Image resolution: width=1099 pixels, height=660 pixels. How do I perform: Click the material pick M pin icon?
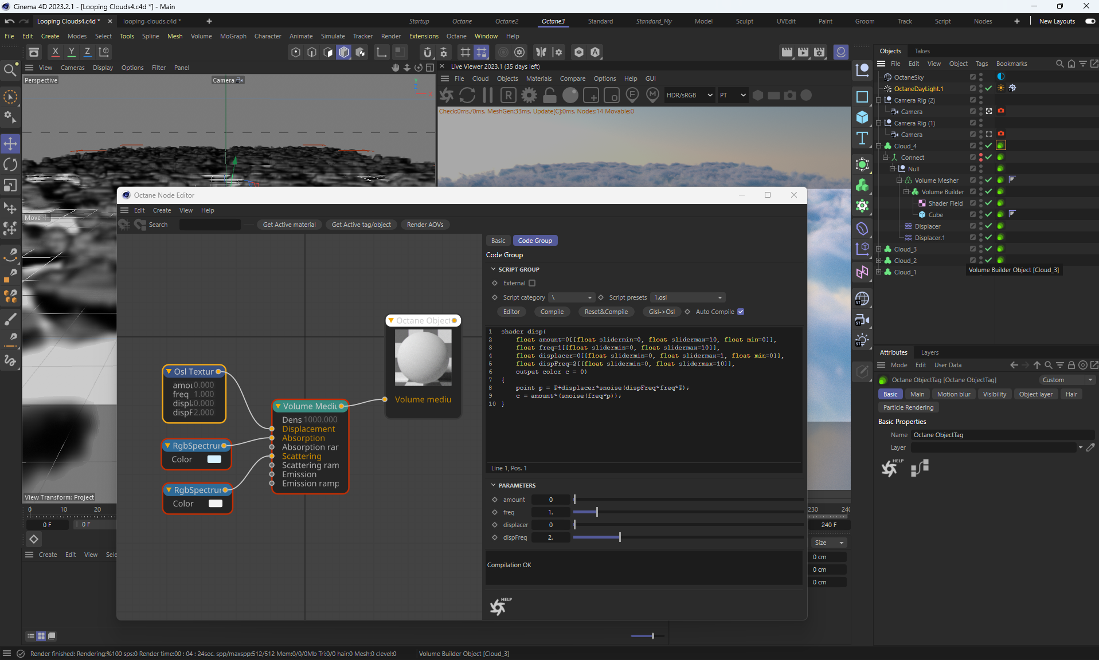[x=652, y=96]
